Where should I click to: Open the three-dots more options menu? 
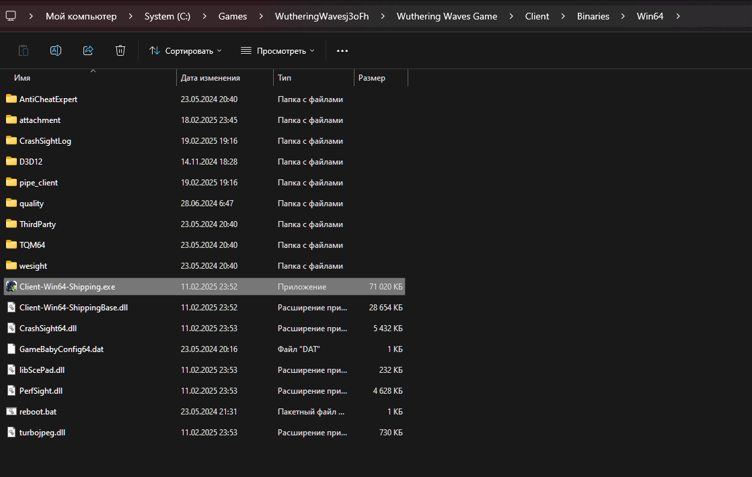point(342,51)
